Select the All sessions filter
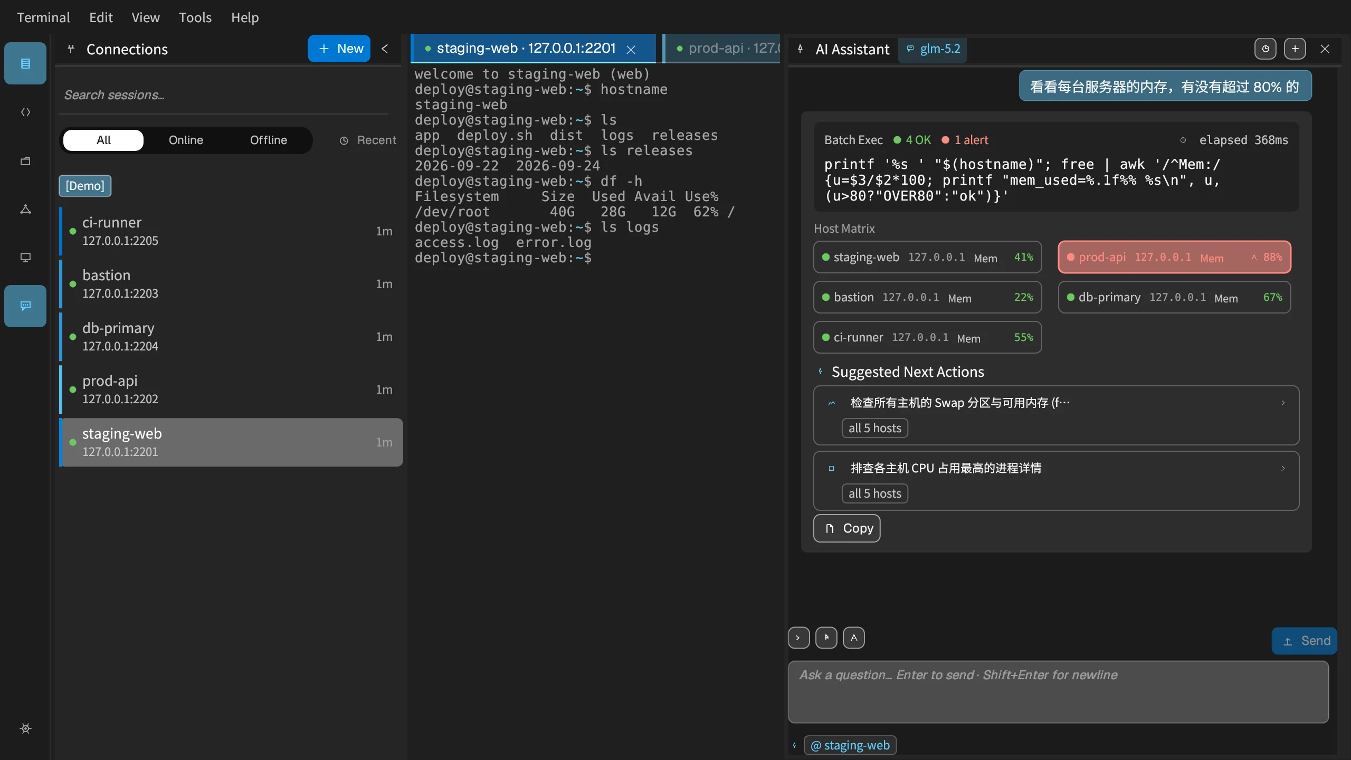The height and width of the screenshot is (760, 1351). 103,140
